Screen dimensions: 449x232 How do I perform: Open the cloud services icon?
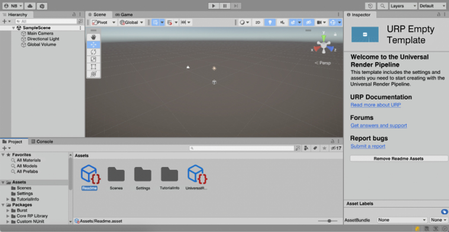pos(30,6)
